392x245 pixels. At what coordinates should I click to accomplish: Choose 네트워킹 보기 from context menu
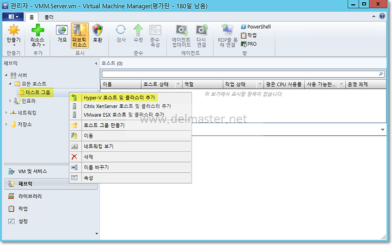131,146
